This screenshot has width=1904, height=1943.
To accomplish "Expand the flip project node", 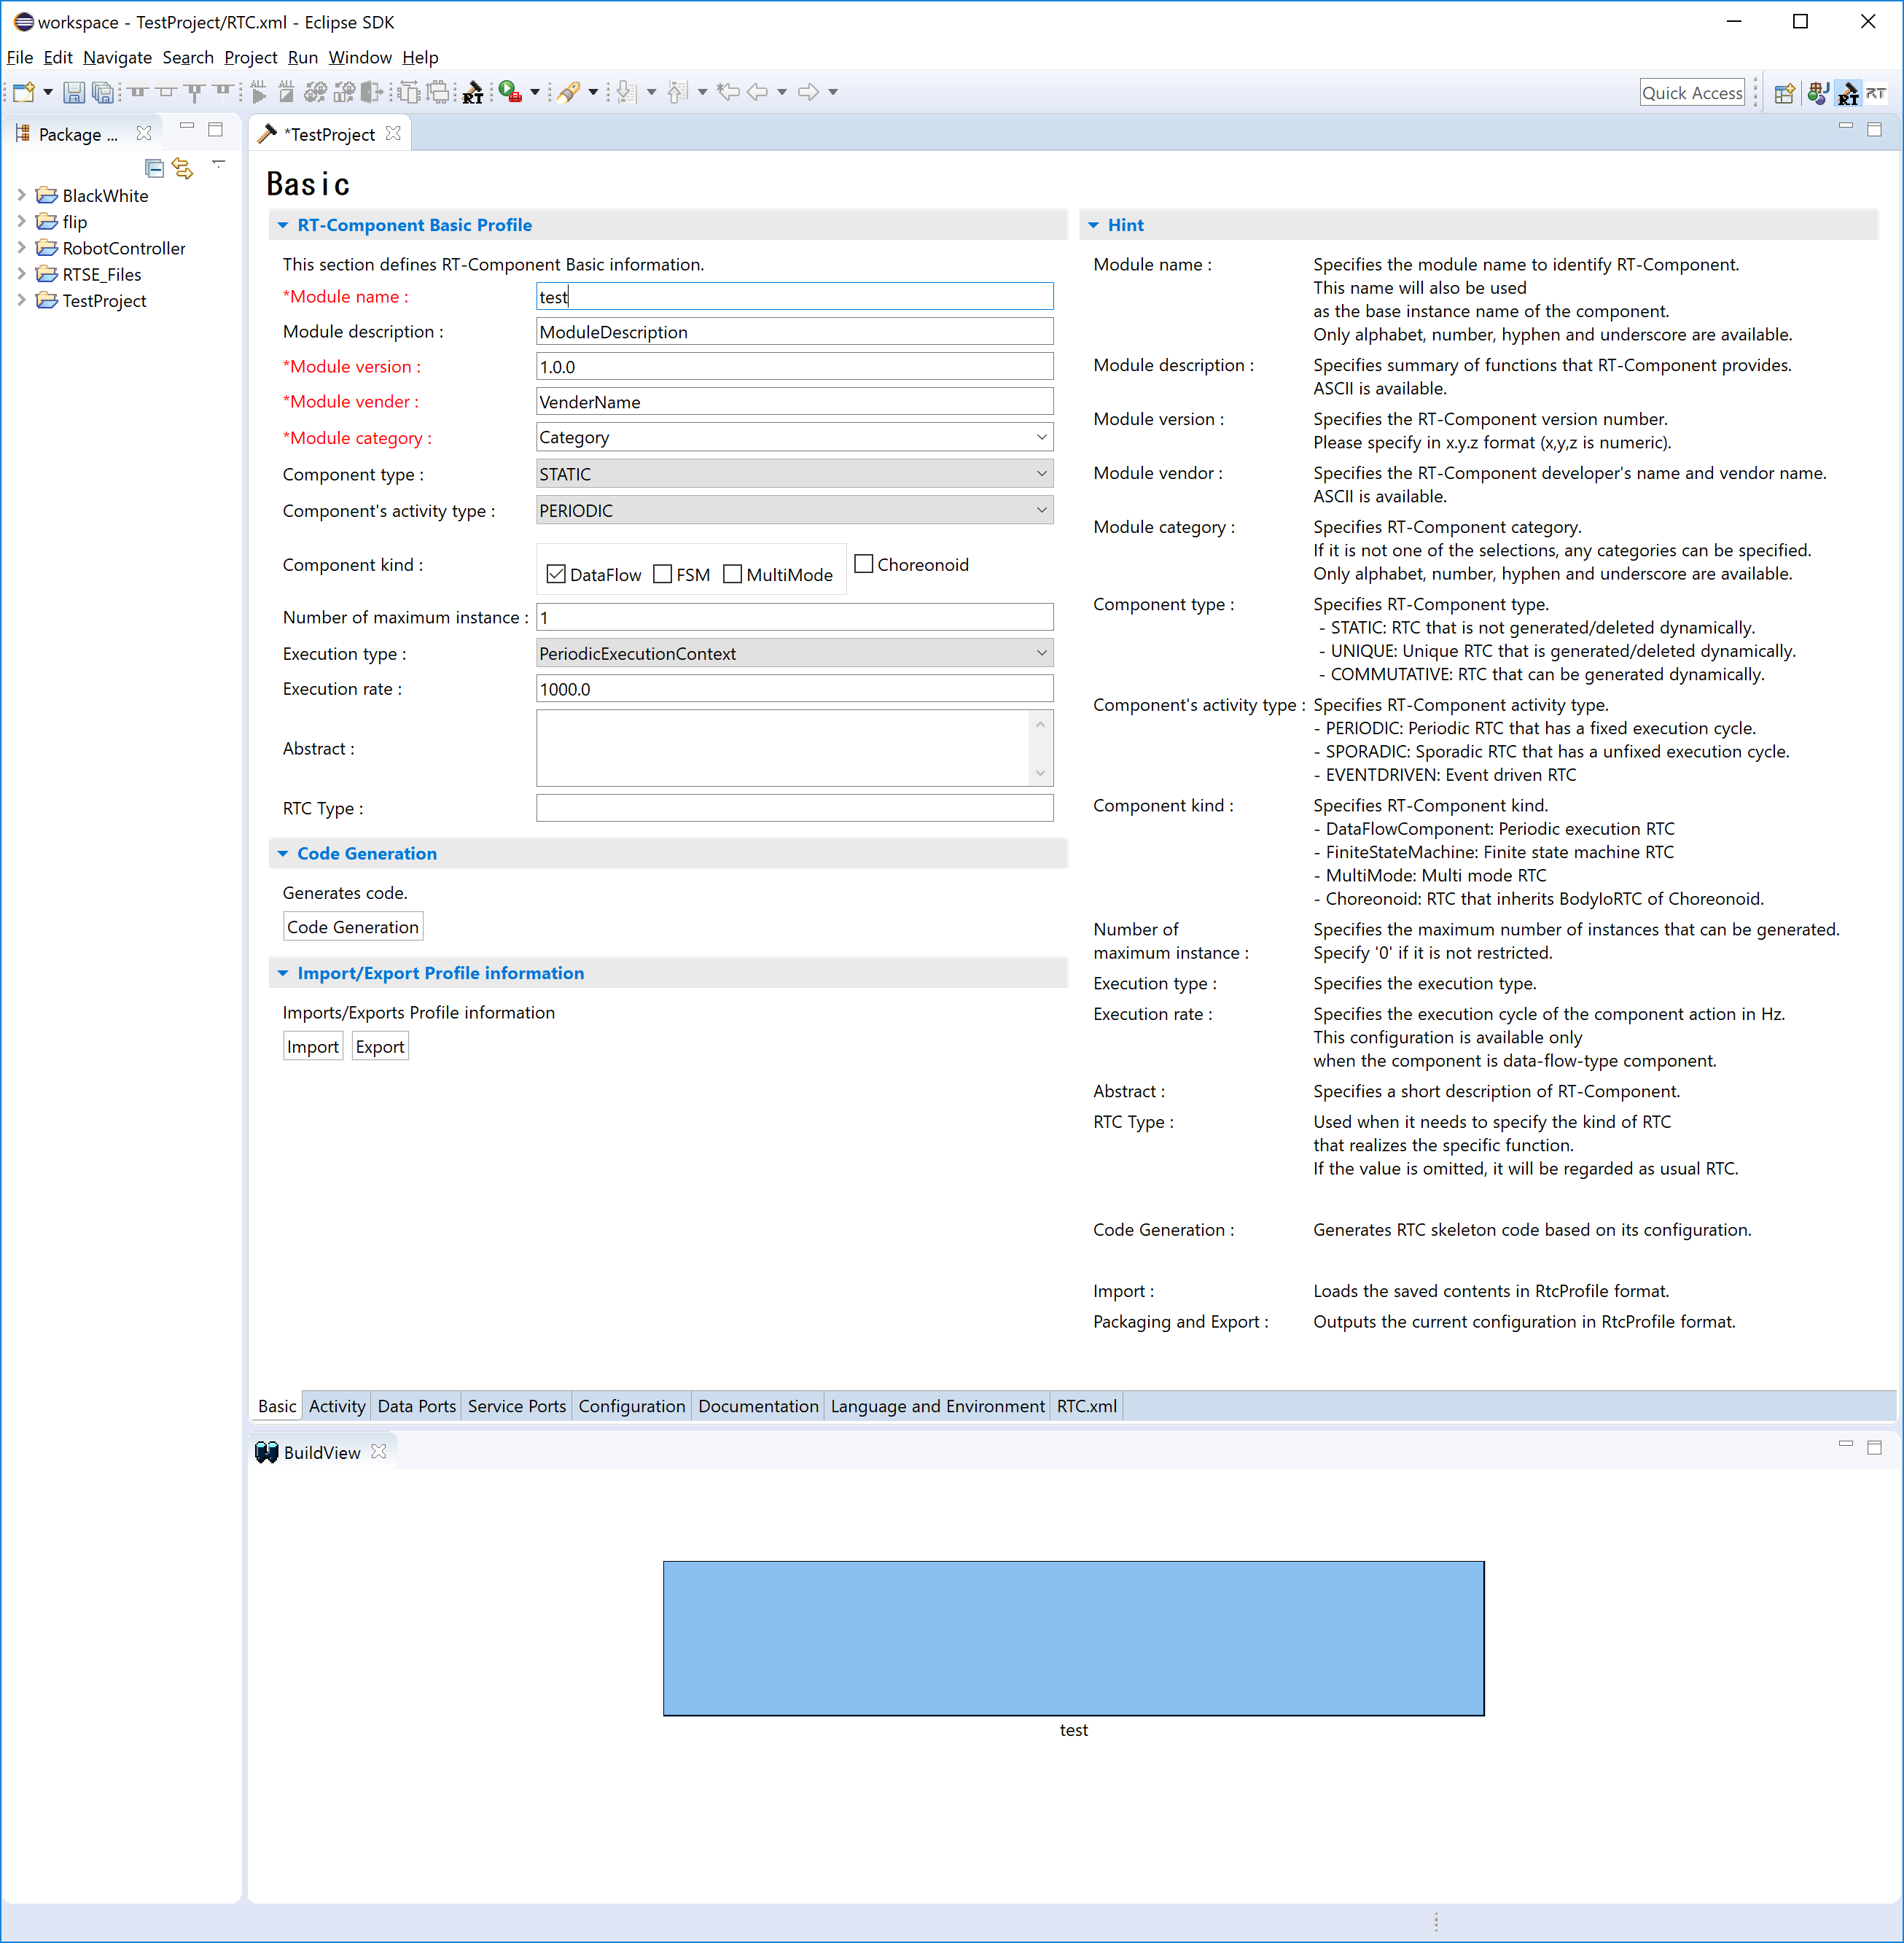I will [x=21, y=221].
